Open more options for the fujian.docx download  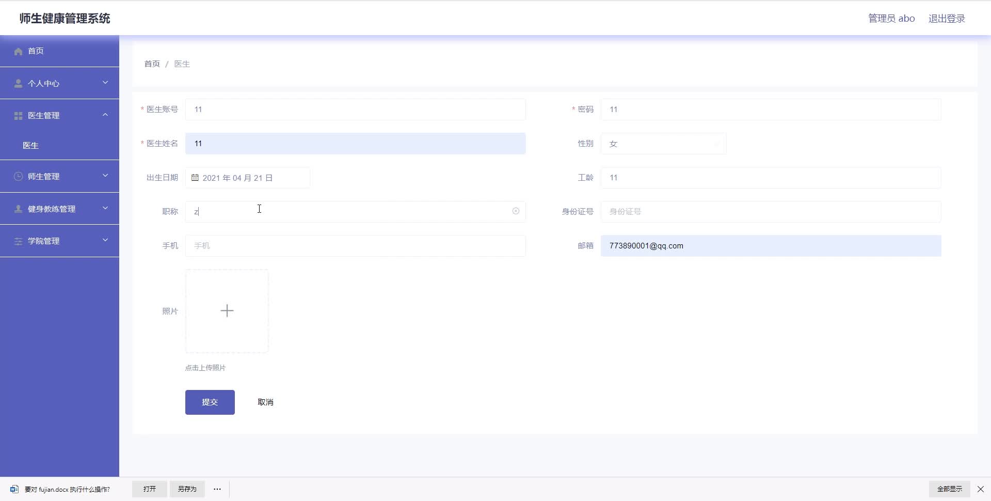(x=217, y=489)
